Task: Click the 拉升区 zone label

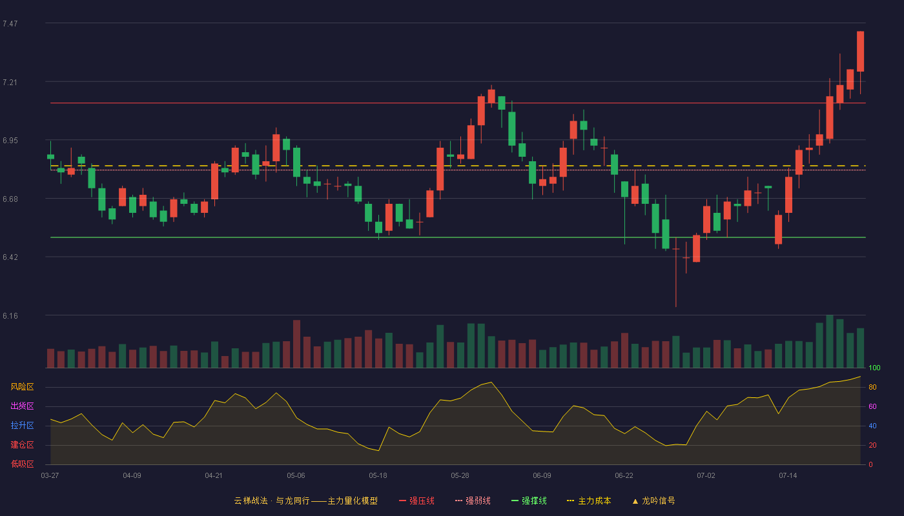Action: tap(22, 426)
